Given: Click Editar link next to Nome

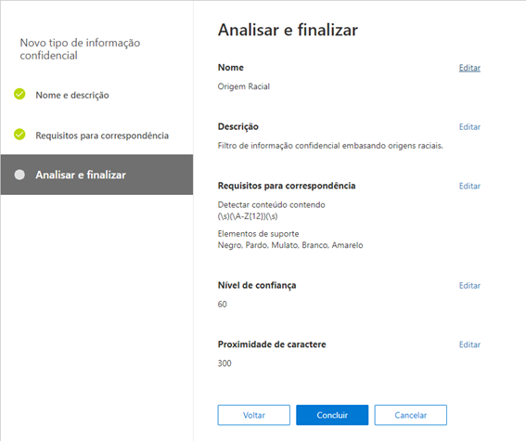Looking at the screenshot, I should tap(469, 68).
